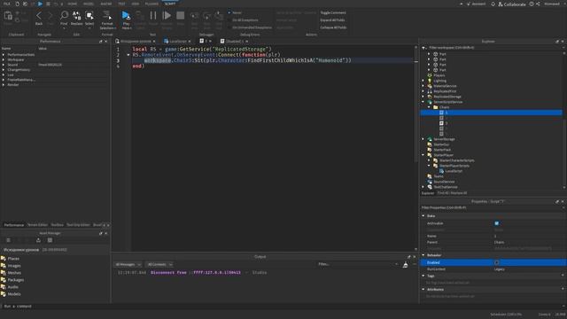Click Toggle Comment action
Viewport: 567px width, 319px height.
[x=333, y=12]
